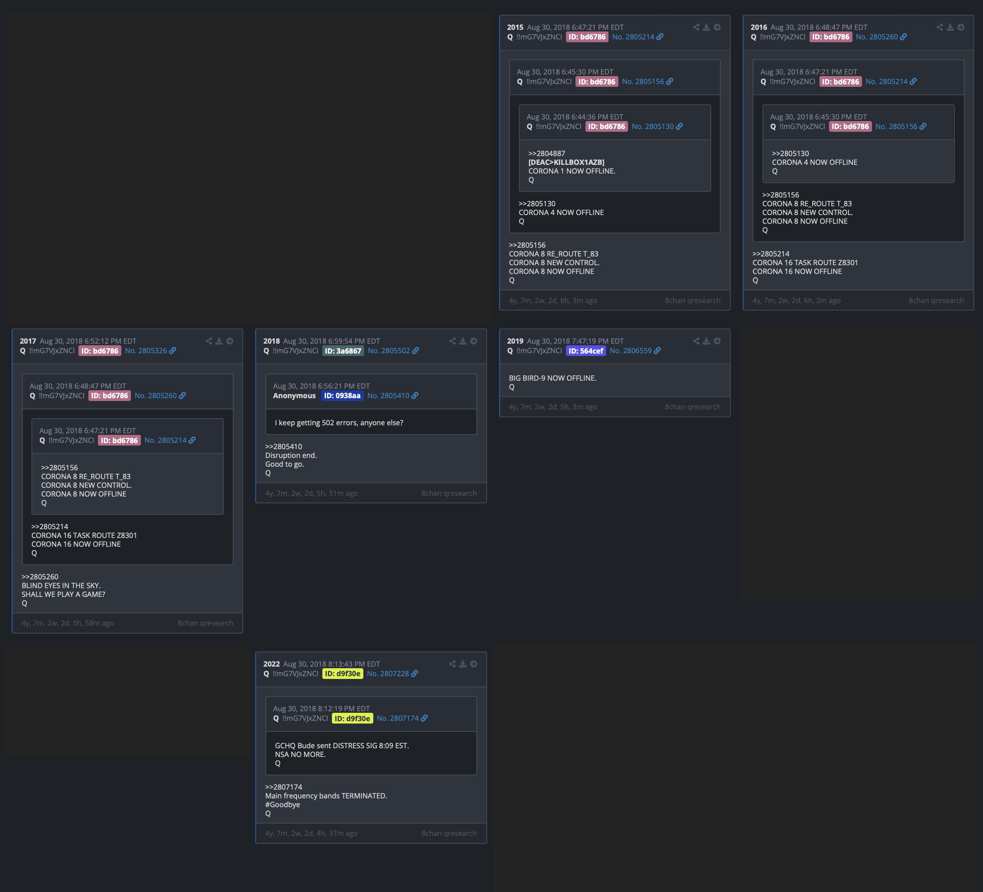Image resolution: width=983 pixels, height=892 pixels.
Task: Click the share icon on post 2017
Action: coord(209,341)
